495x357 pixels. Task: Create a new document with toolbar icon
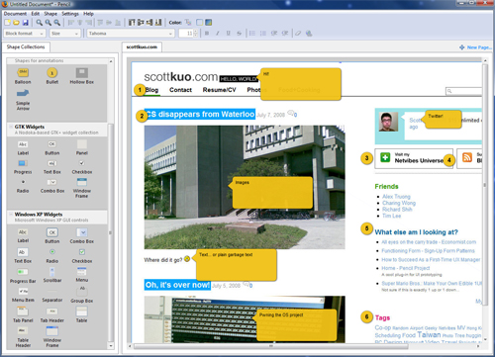7,23
